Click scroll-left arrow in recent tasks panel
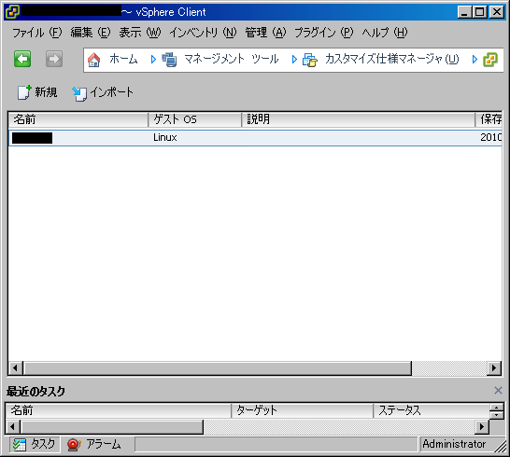Viewport: 510px width, 457px height. [x=13, y=426]
